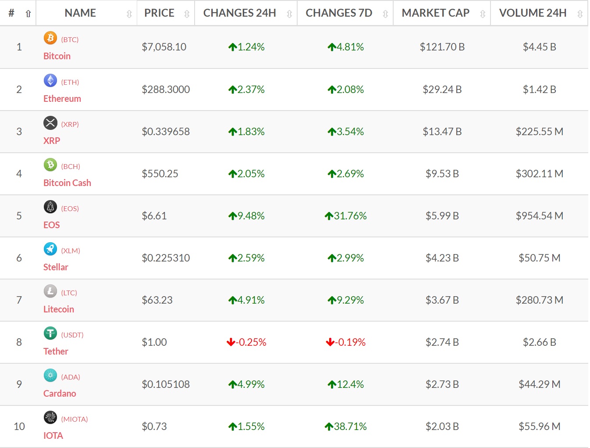Viewport: 590px width, 448px height.
Task: Select the $7,058.10 Bitcoin price cell
Action: [x=164, y=47]
